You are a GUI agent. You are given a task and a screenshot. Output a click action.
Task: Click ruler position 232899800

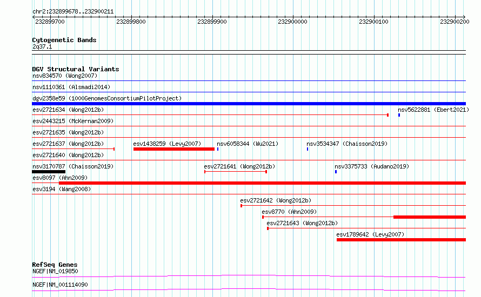[131, 22]
